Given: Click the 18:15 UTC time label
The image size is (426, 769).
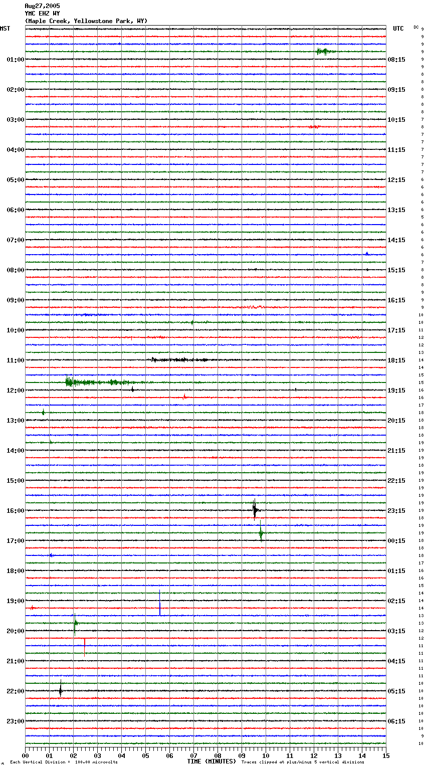Looking at the screenshot, I should (x=396, y=360).
